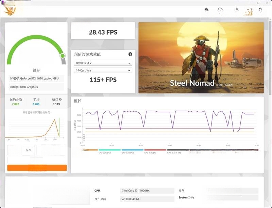Screen dimensions: 272x208
Task: Select Intel(R) UHD Graphics text
Action: point(24,87)
